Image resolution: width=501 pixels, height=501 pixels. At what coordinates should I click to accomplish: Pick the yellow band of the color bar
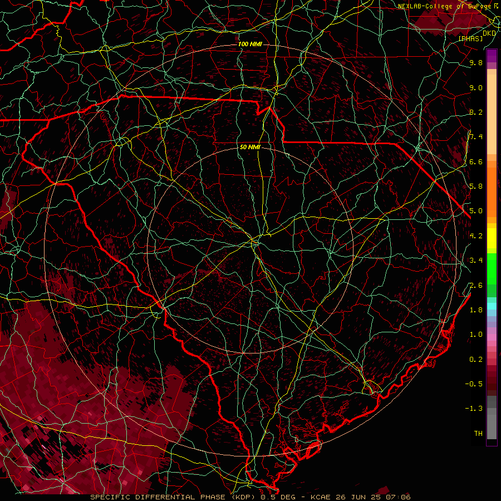(492, 238)
